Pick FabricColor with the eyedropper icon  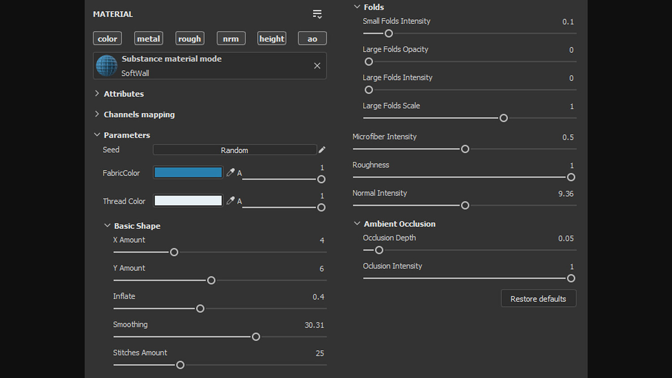[x=230, y=172]
